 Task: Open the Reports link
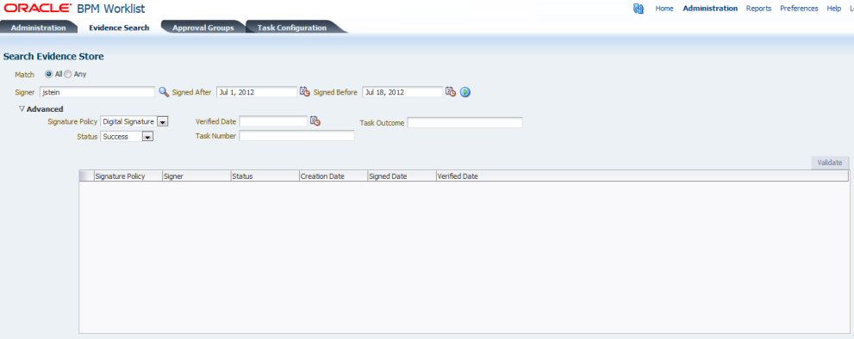pyautogui.click(x=758, y=9)
